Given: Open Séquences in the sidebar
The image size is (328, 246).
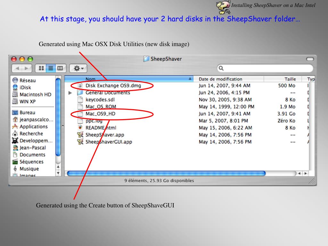Looking at the screenshot, I should coord(28,162).
